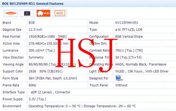Click the "Luminance" row label
Image resolution: width=176 pixels, height=111 pixels.
point(10,50)
